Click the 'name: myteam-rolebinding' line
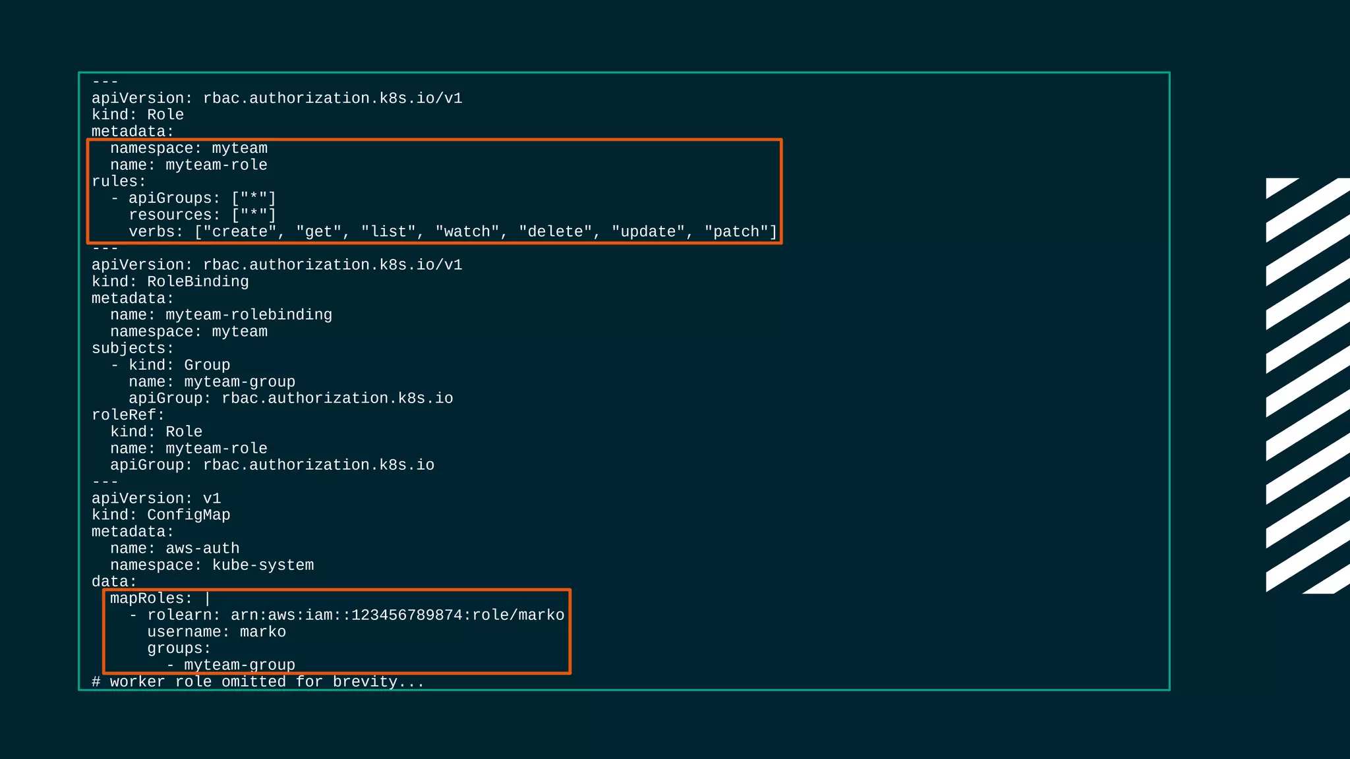 pyautogui.click(x=221, y=315)
